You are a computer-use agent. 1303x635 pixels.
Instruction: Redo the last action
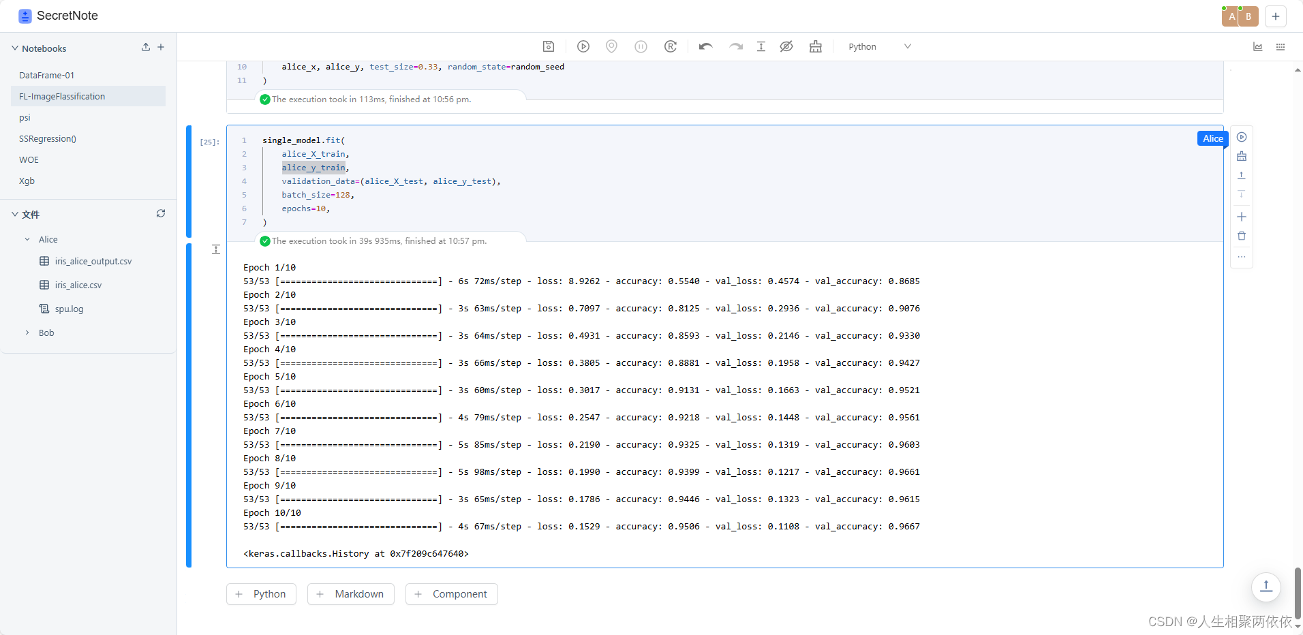[x=736, y=46]
